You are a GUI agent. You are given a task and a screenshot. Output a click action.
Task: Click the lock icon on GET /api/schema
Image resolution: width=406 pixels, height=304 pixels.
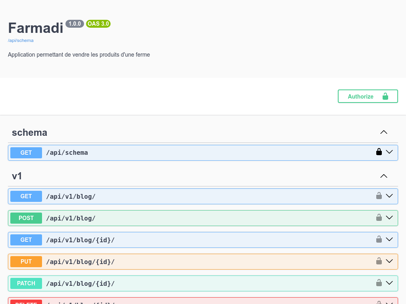pyautogui.click(x=379, y=152)
